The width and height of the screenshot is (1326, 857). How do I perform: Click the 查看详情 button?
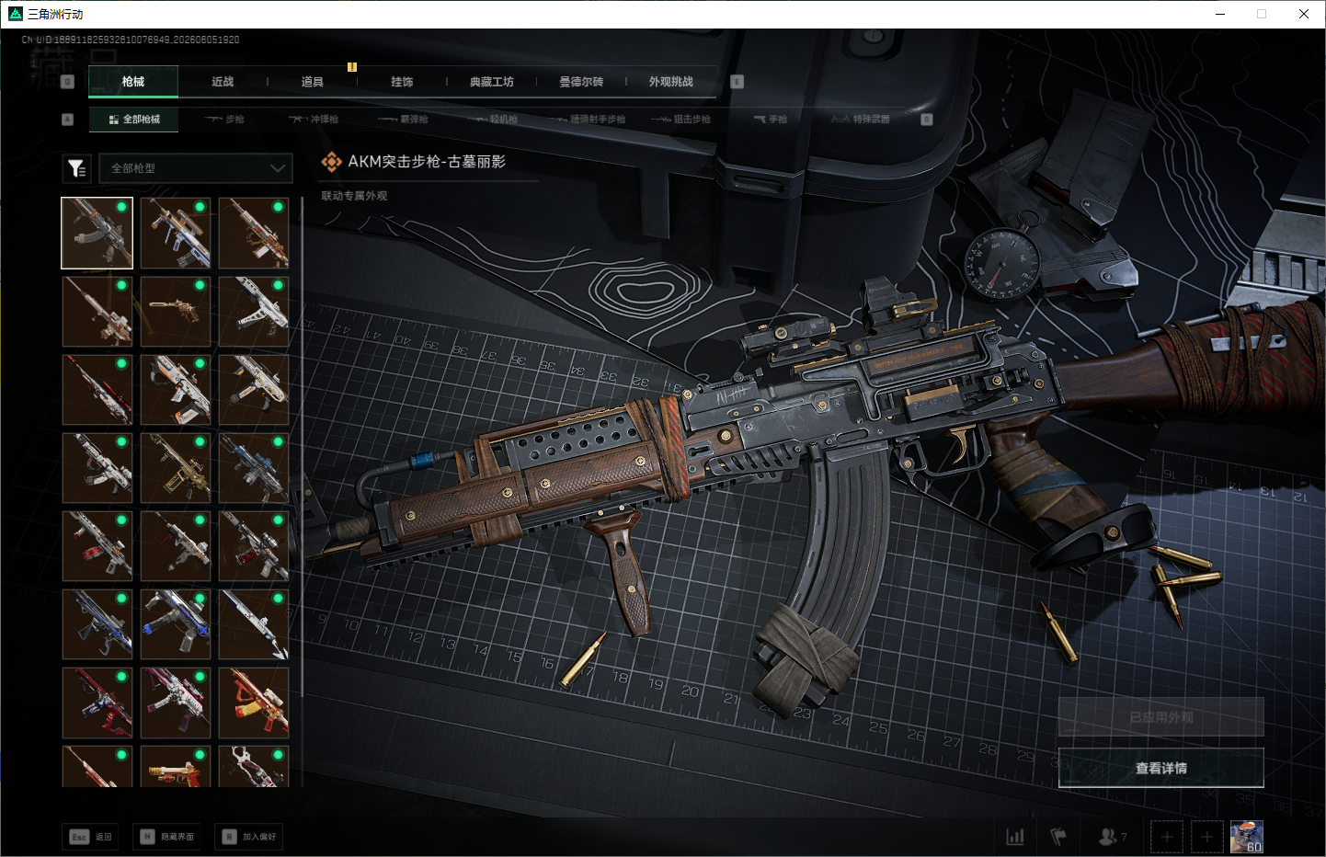pyautogui.click(x=1161, y=768)
